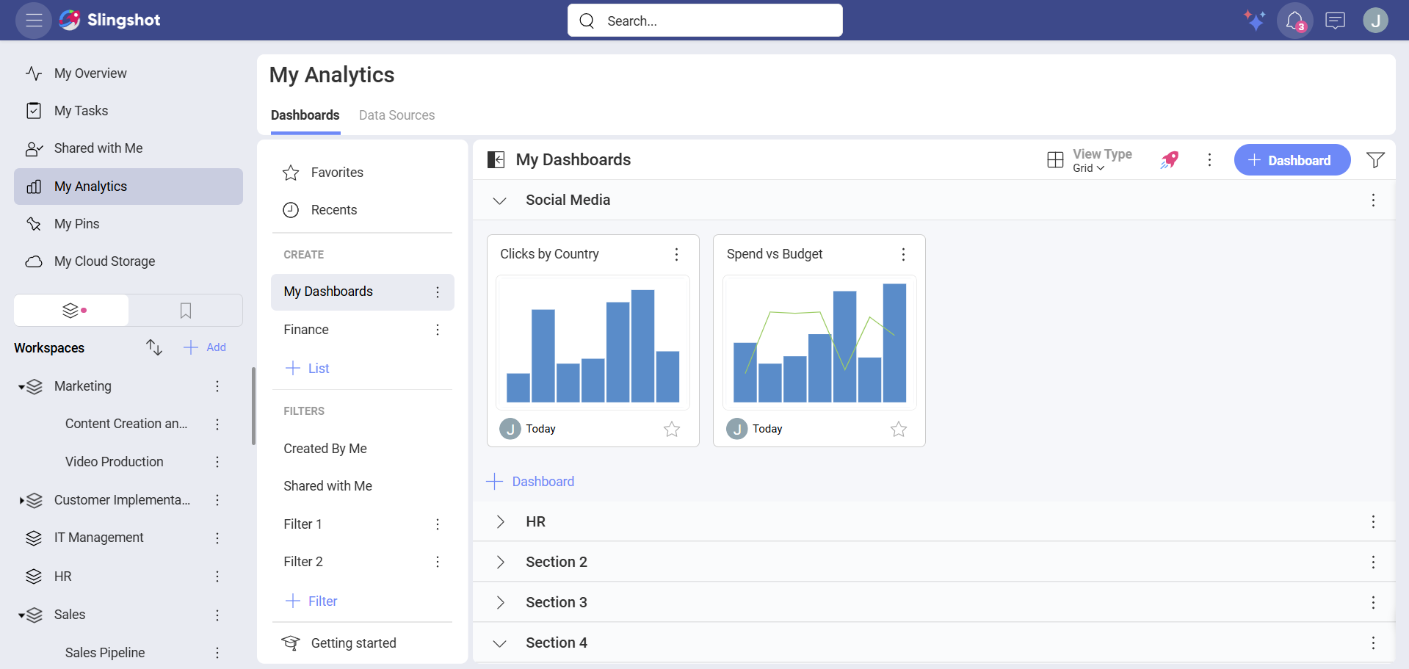Open My Cloud Storage
1409x669 pixels.
coord(128,261)
